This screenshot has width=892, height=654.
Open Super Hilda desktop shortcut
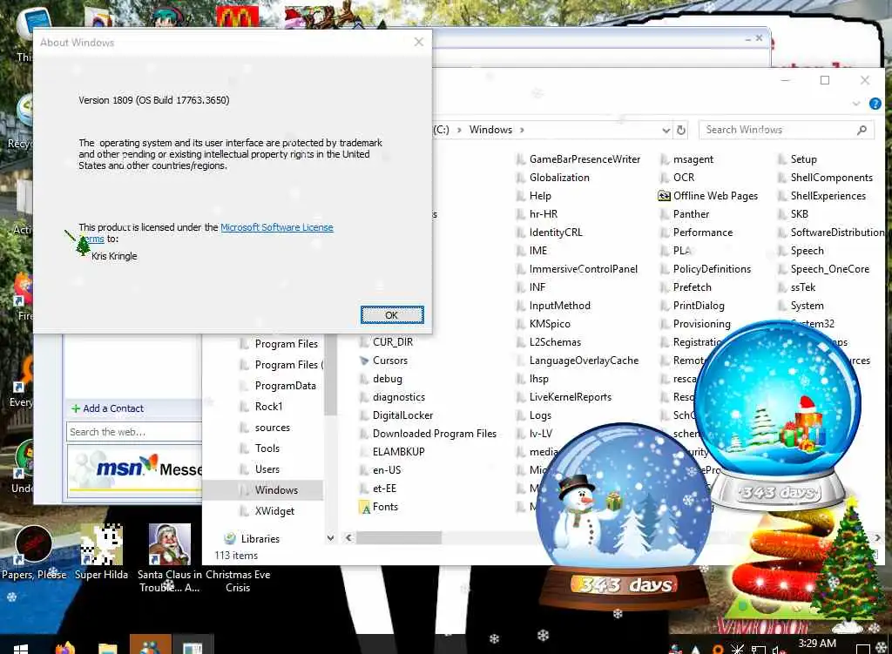point(101,551)
